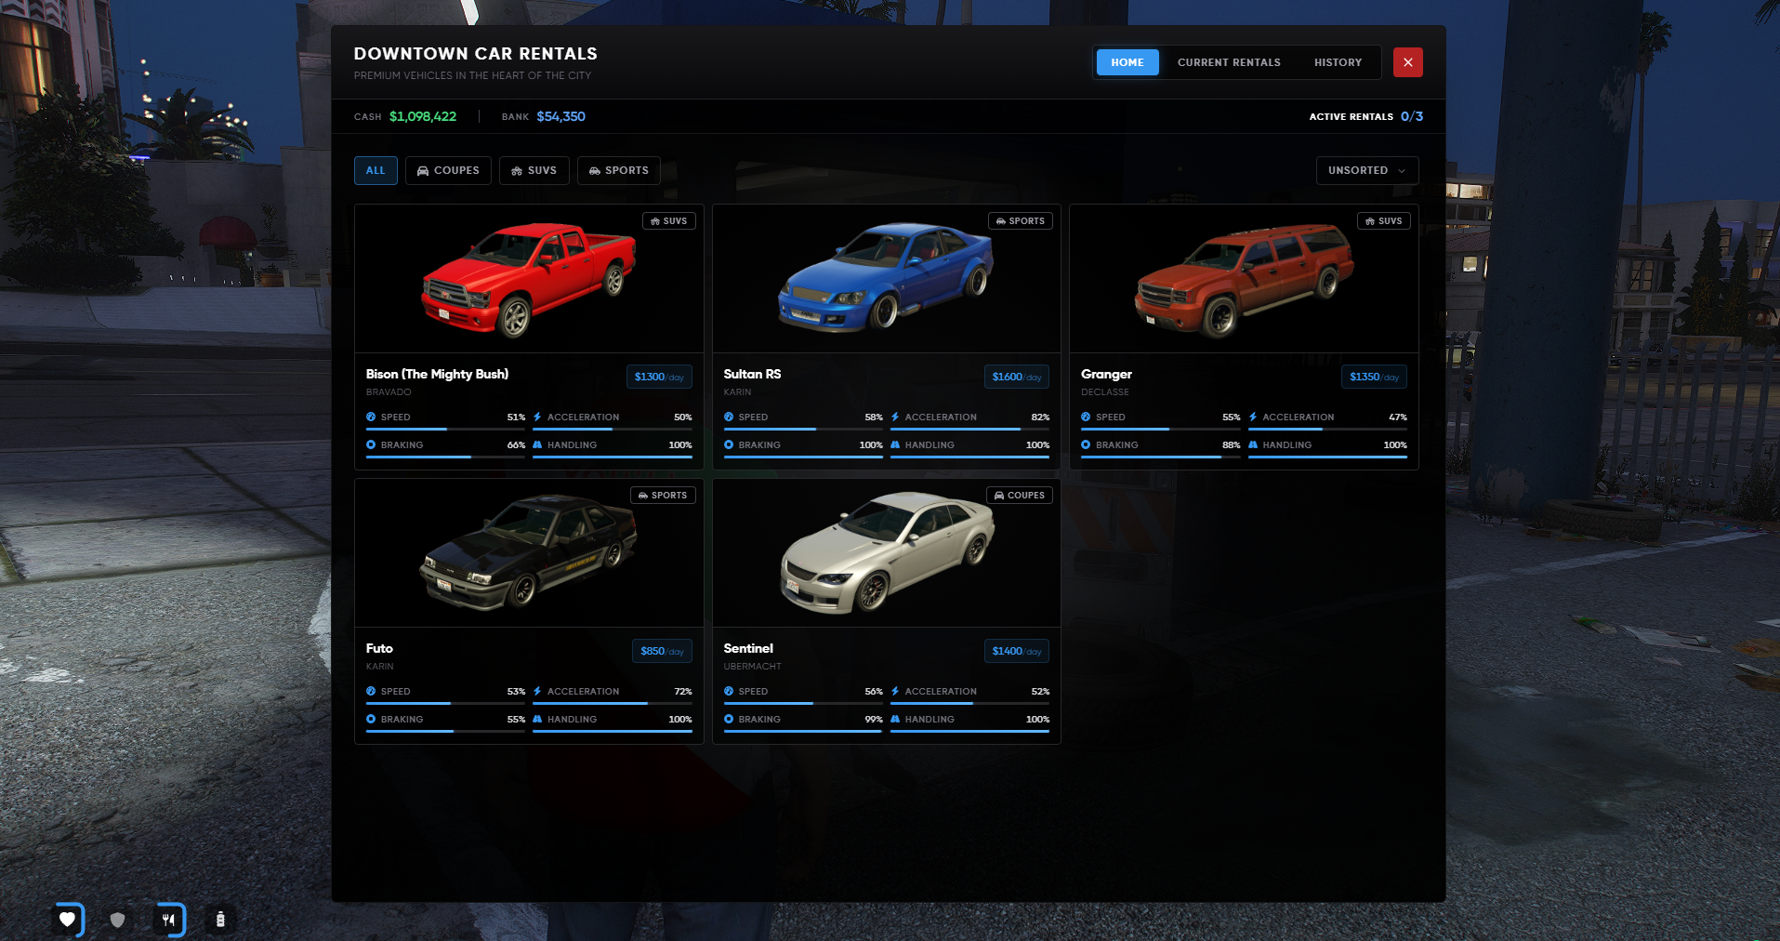Filter vehicles by SPORTS category

point(619,170)
